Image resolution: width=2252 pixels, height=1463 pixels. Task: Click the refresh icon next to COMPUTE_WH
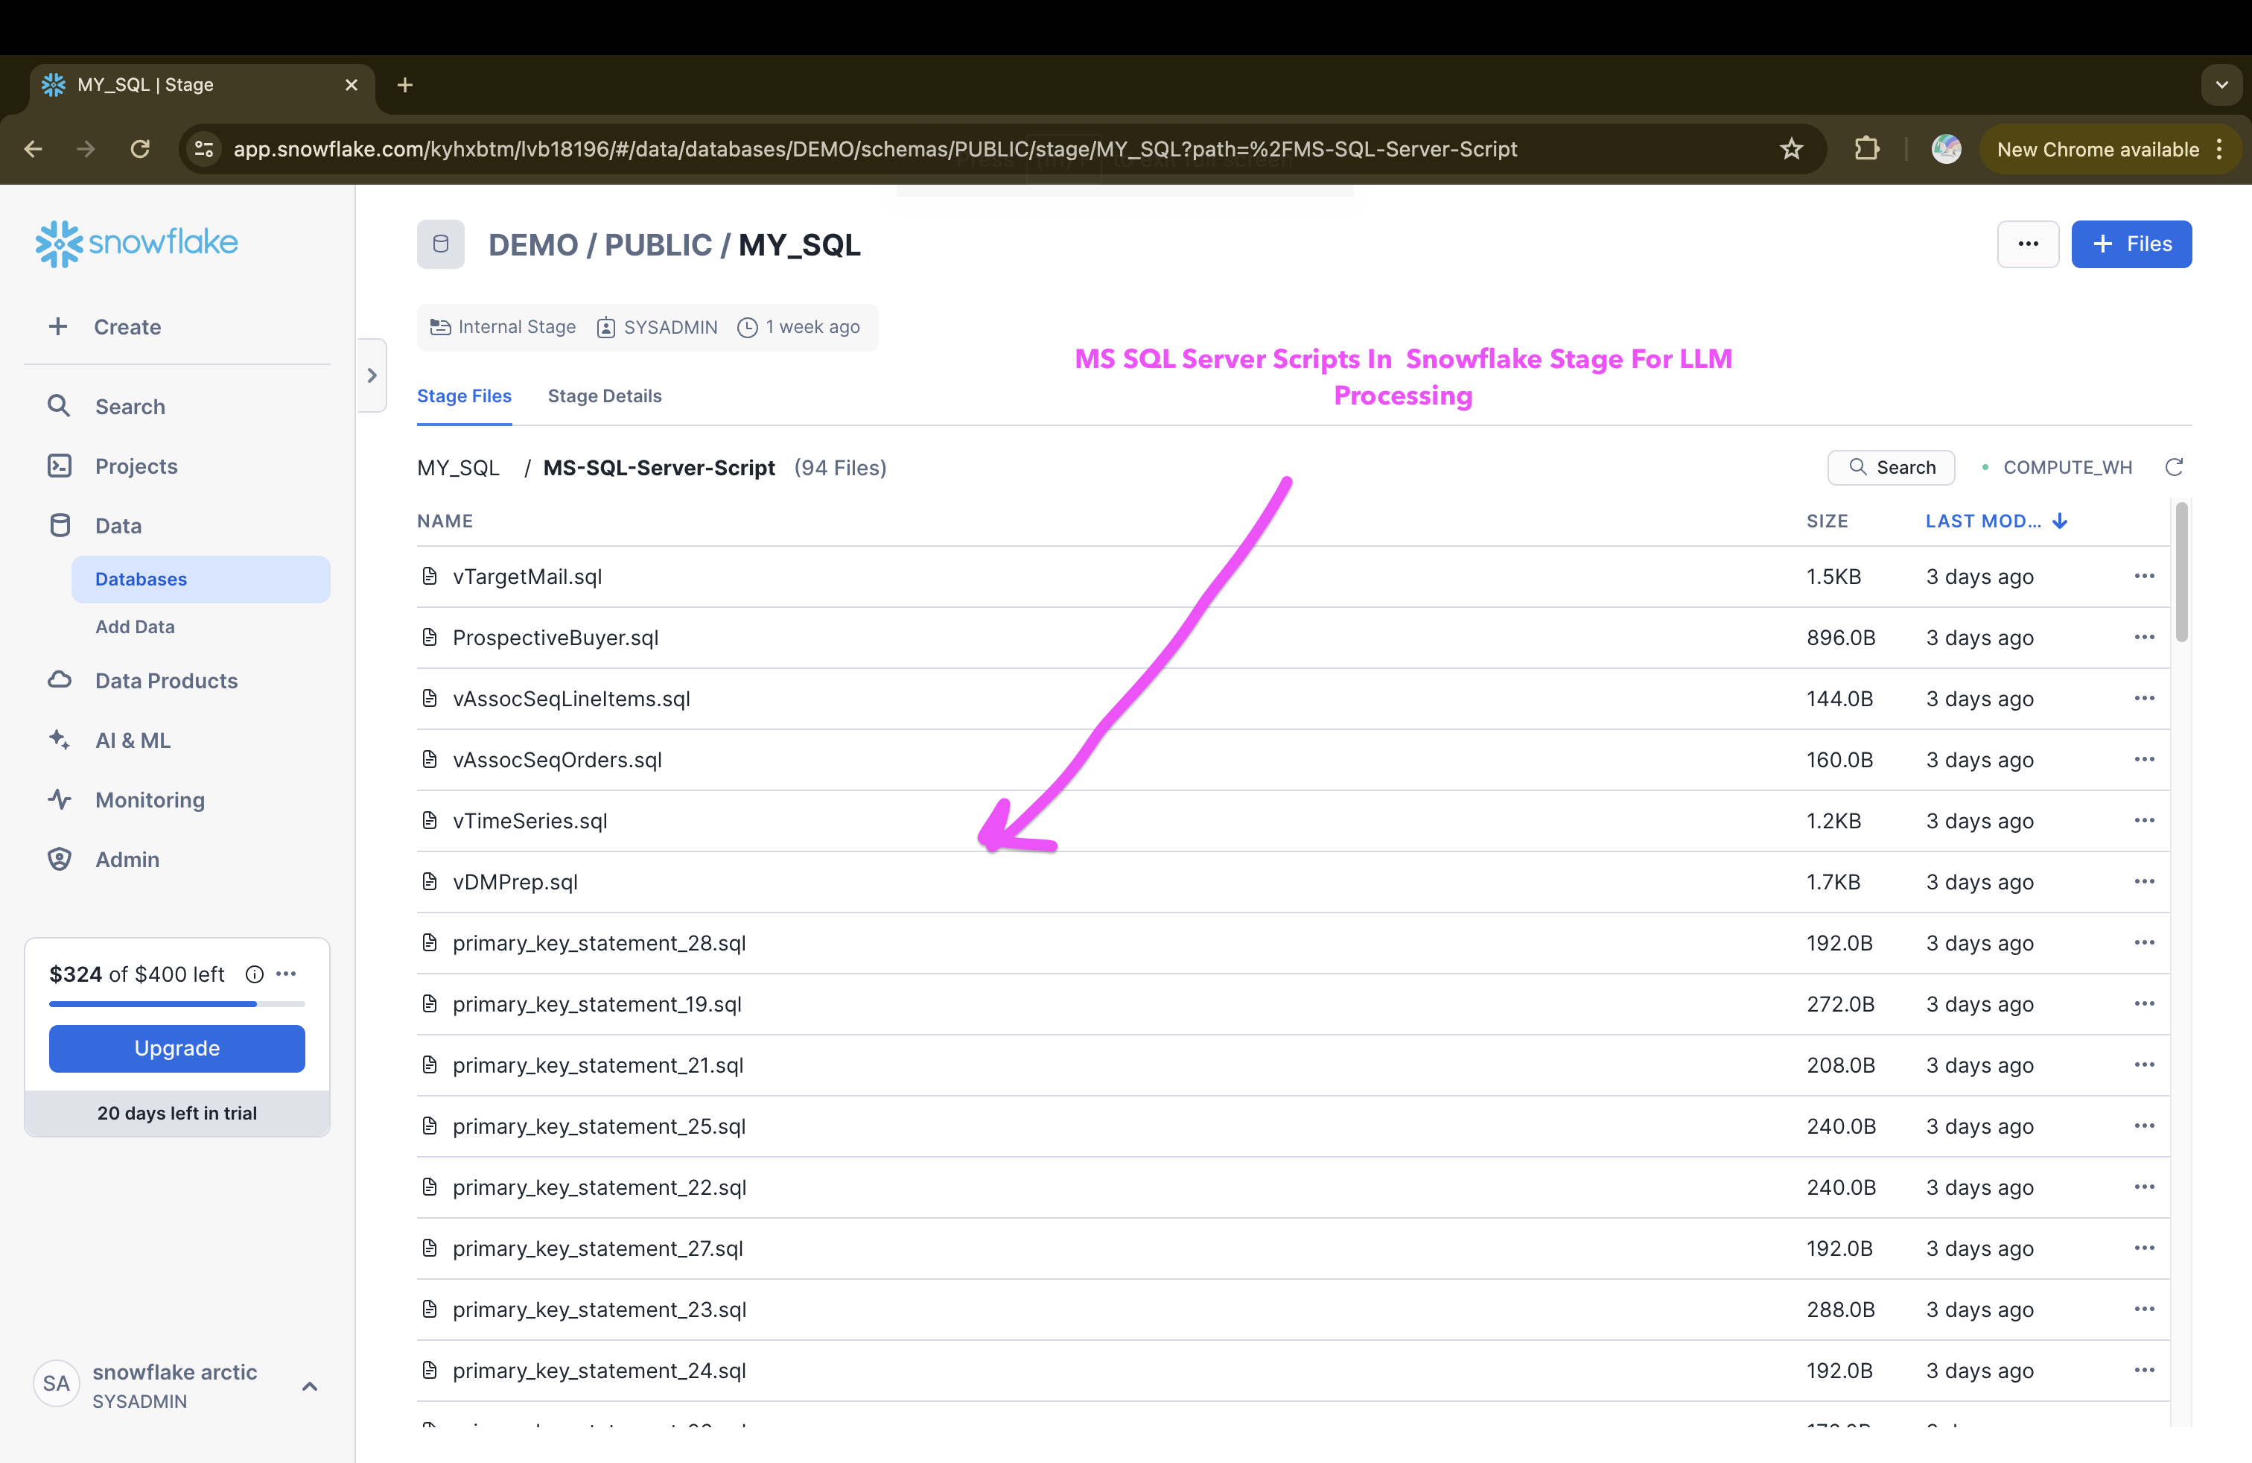pyautogui.click(x=2174, y=468)
